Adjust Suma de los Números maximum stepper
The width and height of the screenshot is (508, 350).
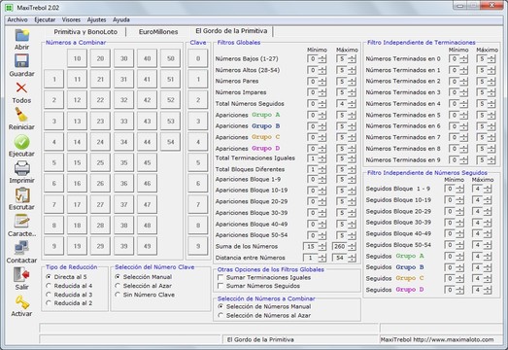coord(353,247)
